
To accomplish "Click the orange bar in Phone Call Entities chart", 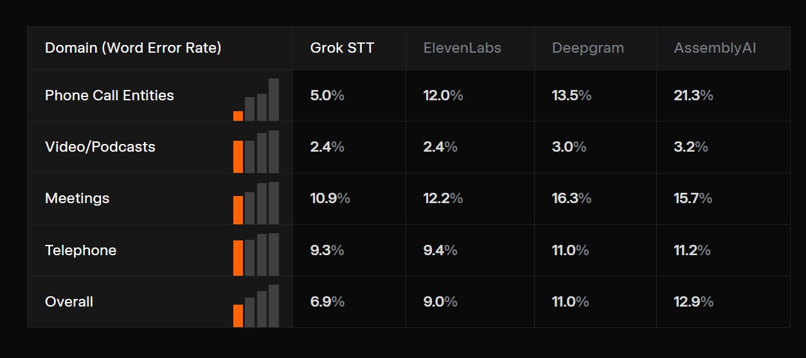I will [238, 116].
